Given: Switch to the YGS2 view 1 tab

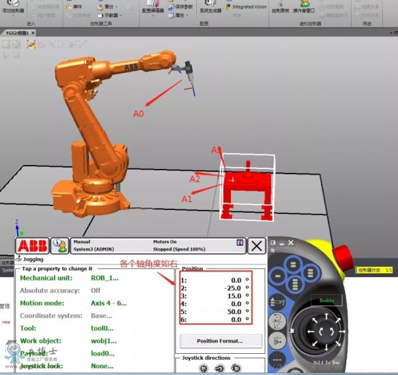Looking at the screenshot, I should 22,31.
